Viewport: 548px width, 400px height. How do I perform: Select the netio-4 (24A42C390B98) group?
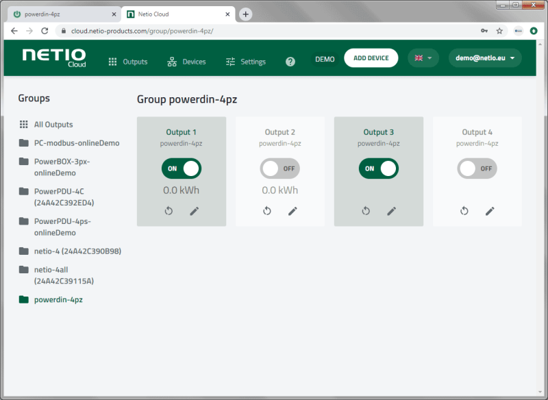coord(77,251)
